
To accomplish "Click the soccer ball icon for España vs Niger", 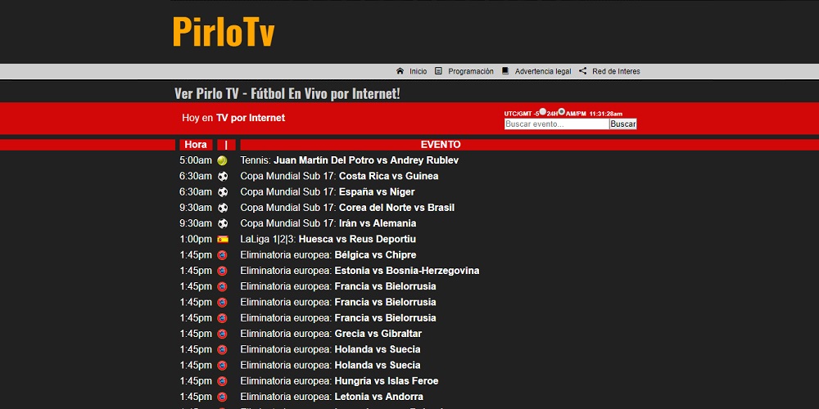I will click(x=223, y=192).
